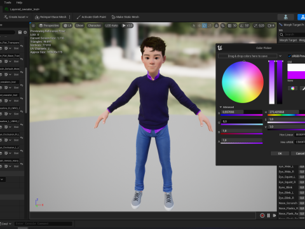Toggle surface snapping icon
This screenshot has height=229, width=305.
pyautogui.click(x=223, y=25)
